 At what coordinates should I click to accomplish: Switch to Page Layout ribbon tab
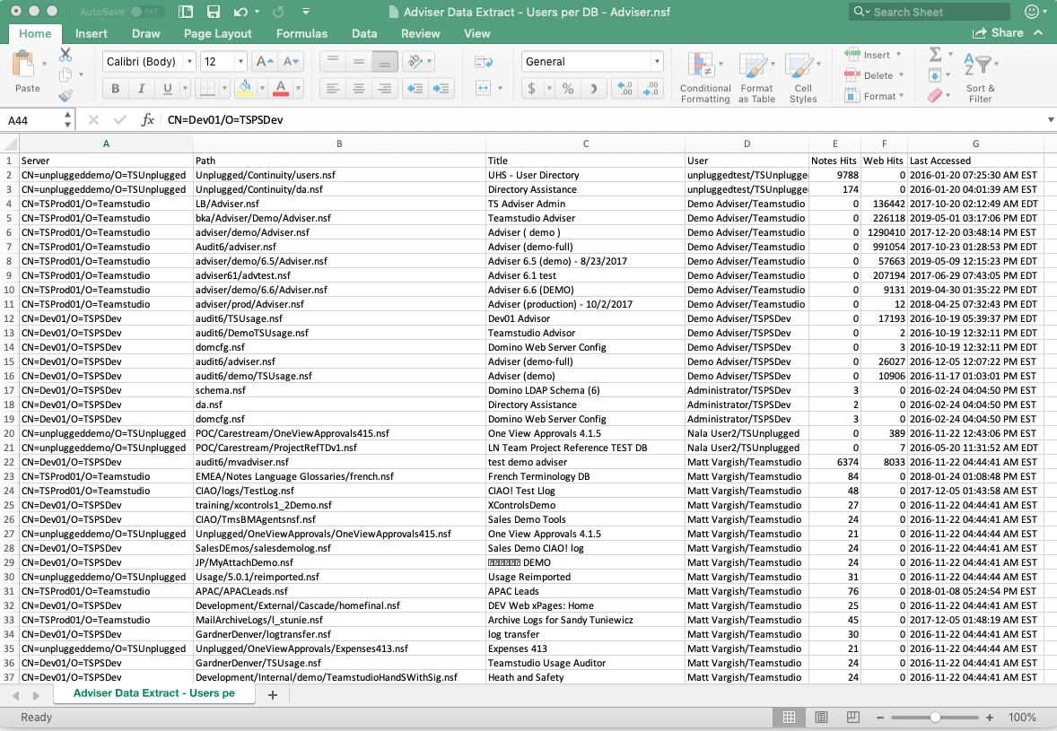click(x=218, y=34)
